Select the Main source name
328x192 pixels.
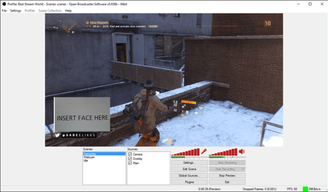[136, 163]
